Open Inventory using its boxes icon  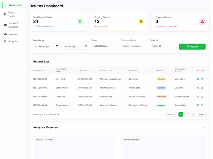(6, 34)
